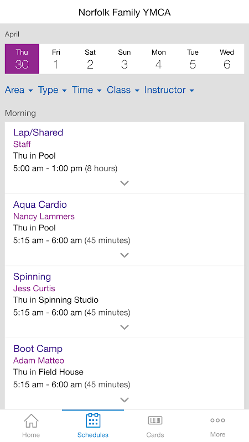Expand the Lap/Shared class details chevron
This screenshot has width=249, height=442.
click(124, 183)
